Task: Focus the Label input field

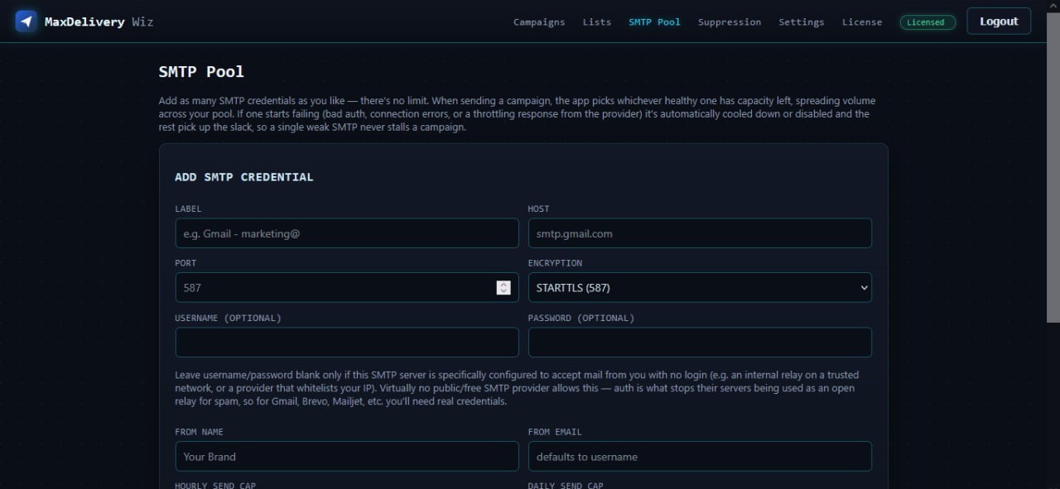Action: [x=347, y=233]
